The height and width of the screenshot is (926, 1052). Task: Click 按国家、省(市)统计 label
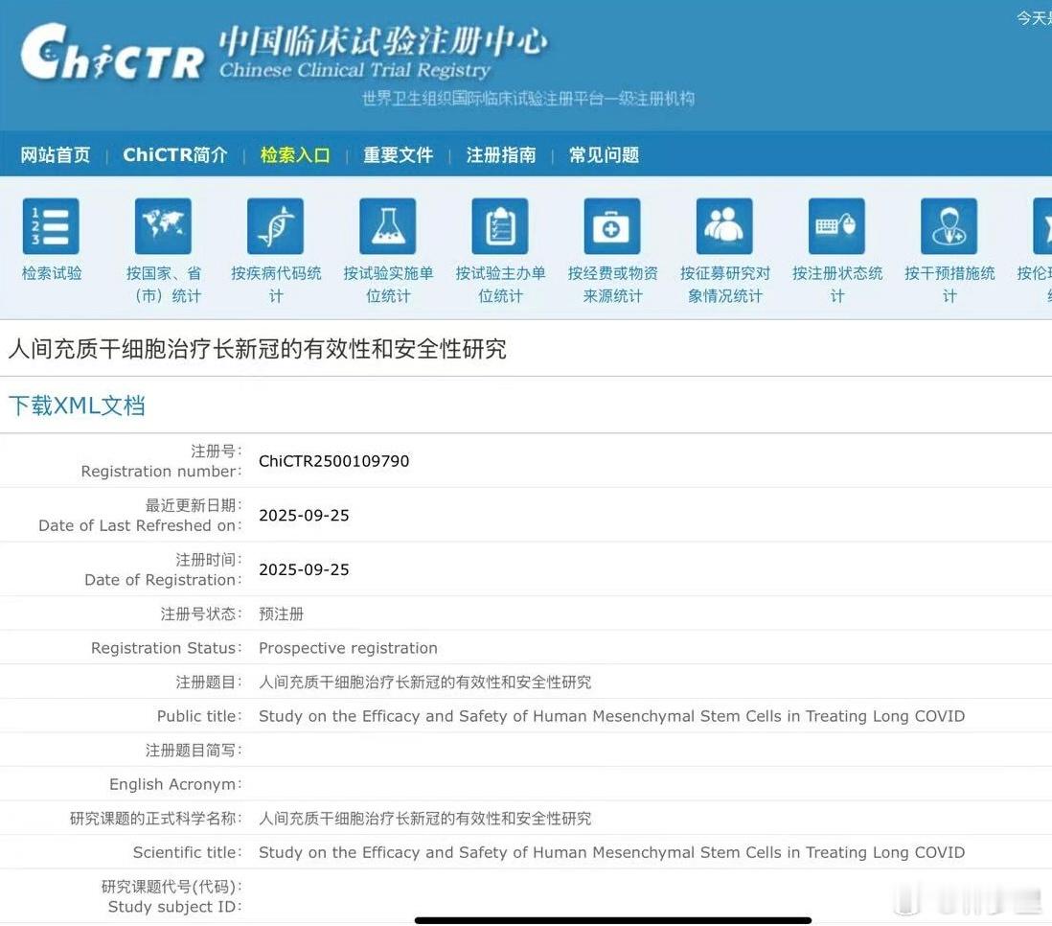tap(164, 285)
